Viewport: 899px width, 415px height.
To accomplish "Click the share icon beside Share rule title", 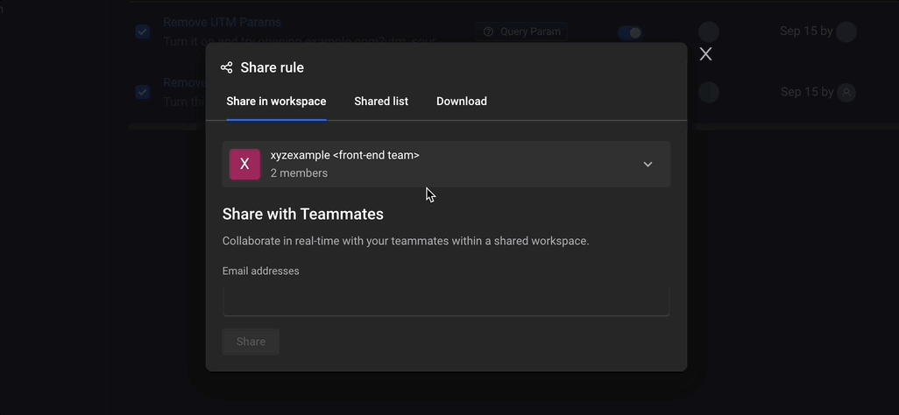I will pyautogui.click(x=226, y=67).
